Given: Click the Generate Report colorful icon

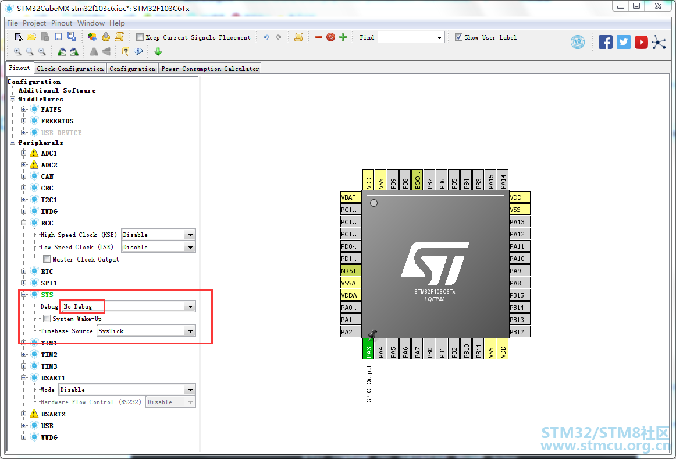Looking at the screenshot, I should (x=92, y=37).
